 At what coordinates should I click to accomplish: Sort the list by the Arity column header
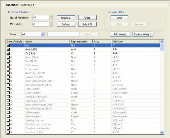(x=102, y=41)
